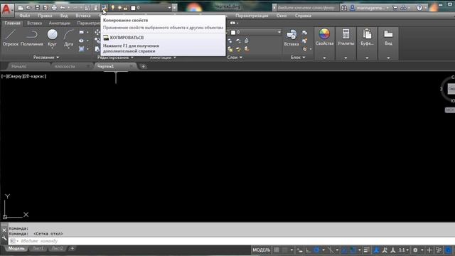Click the Open file icon in quick access toolbar
455x256 pixels.
click(28, 8)
